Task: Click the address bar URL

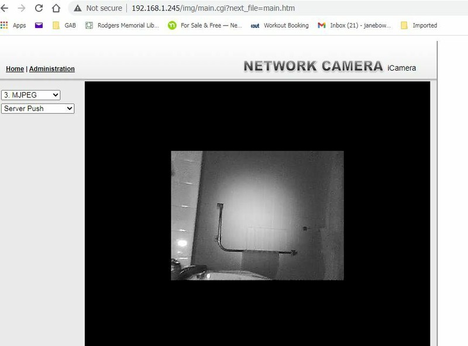Action: click(213, 8)
